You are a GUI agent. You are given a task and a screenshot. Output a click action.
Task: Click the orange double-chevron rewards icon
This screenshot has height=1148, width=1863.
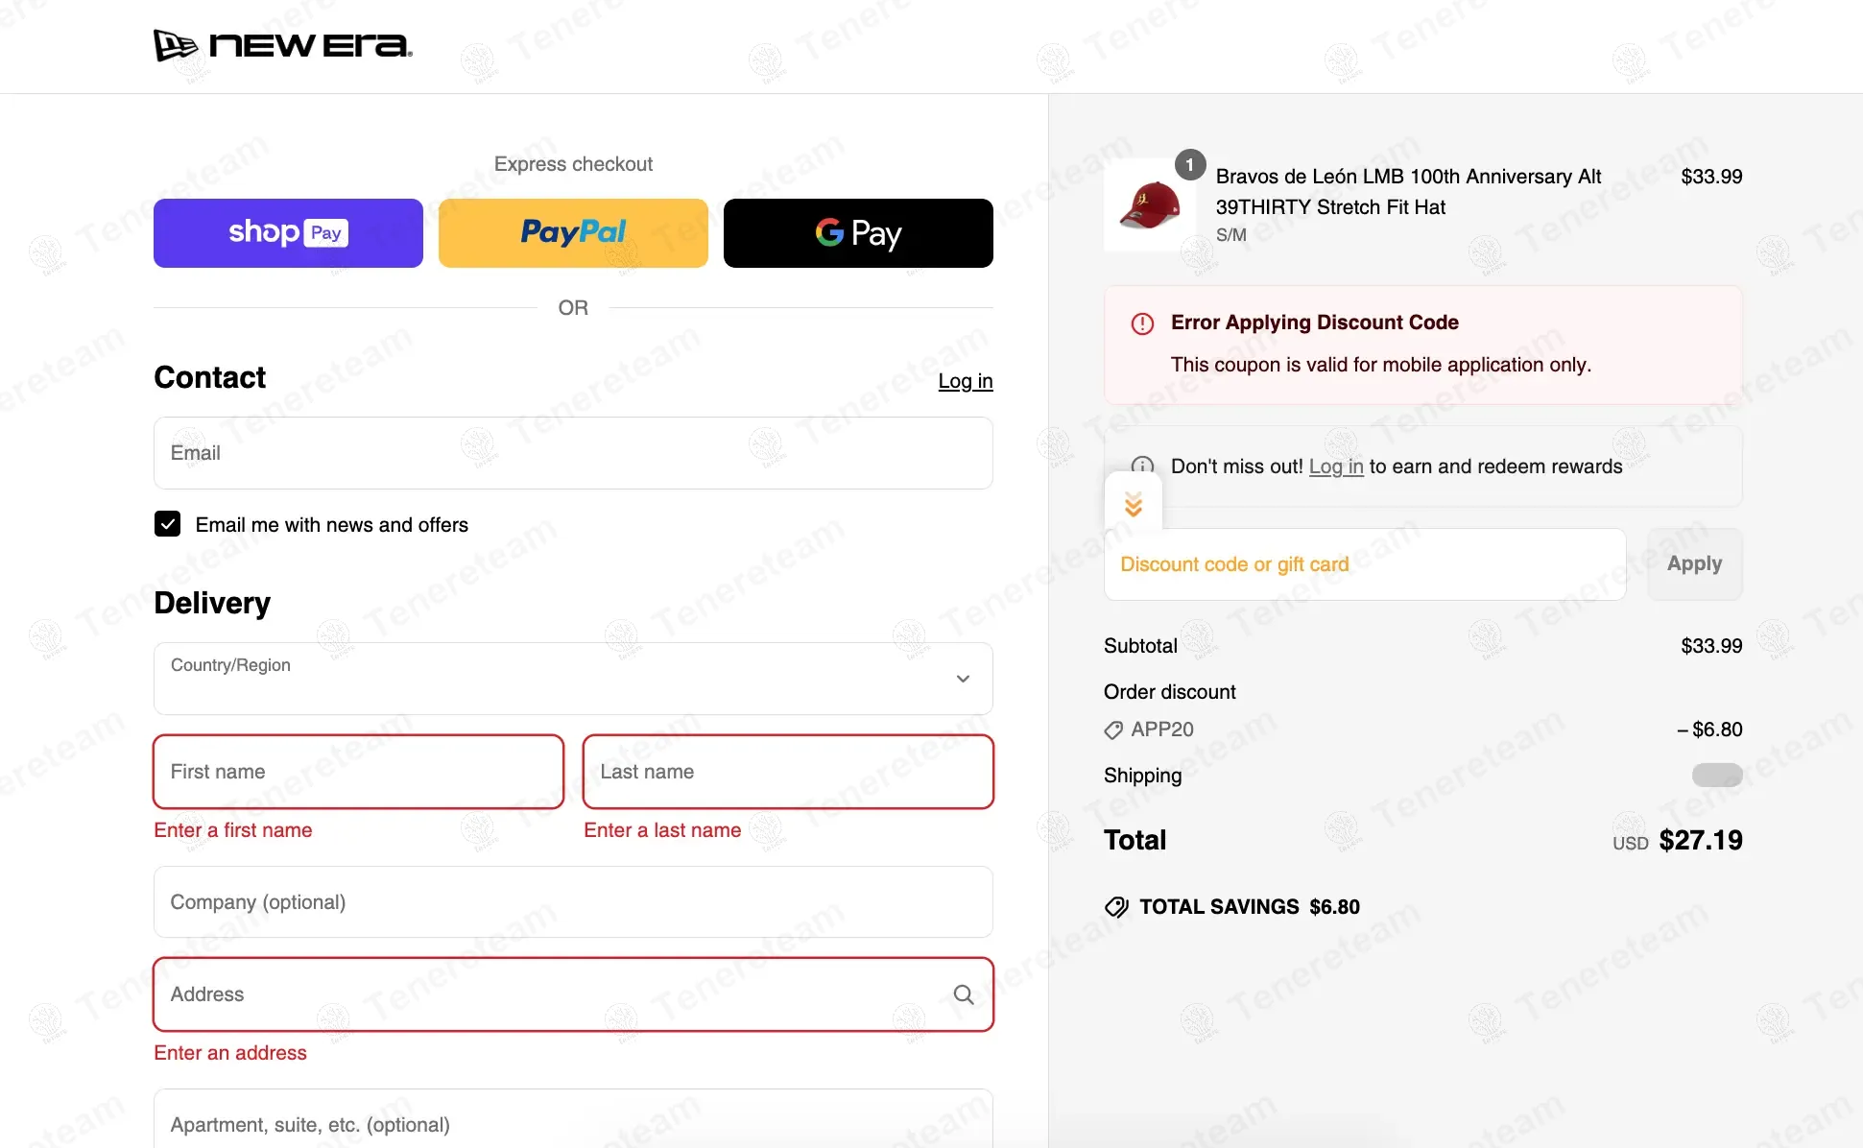(1134, 504)
